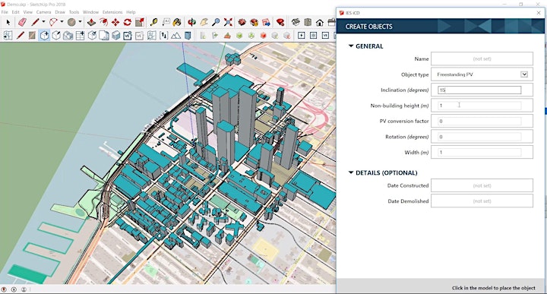This screenshot has width=547, height=294.
Task: Select the arrow Select tool
Action: 8,22
